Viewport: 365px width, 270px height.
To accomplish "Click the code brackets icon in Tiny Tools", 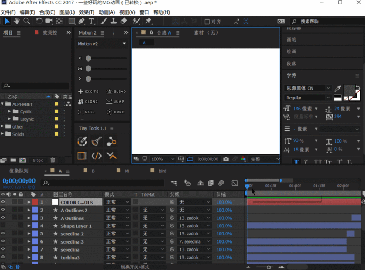I will pos(97,156).
